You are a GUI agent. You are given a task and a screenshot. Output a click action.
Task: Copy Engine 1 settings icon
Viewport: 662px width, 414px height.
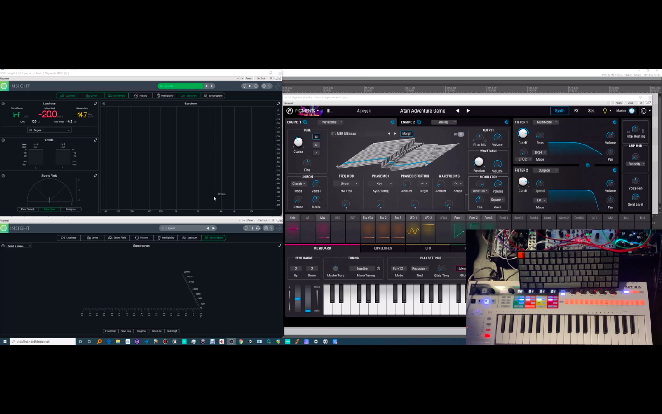[305, 122]
